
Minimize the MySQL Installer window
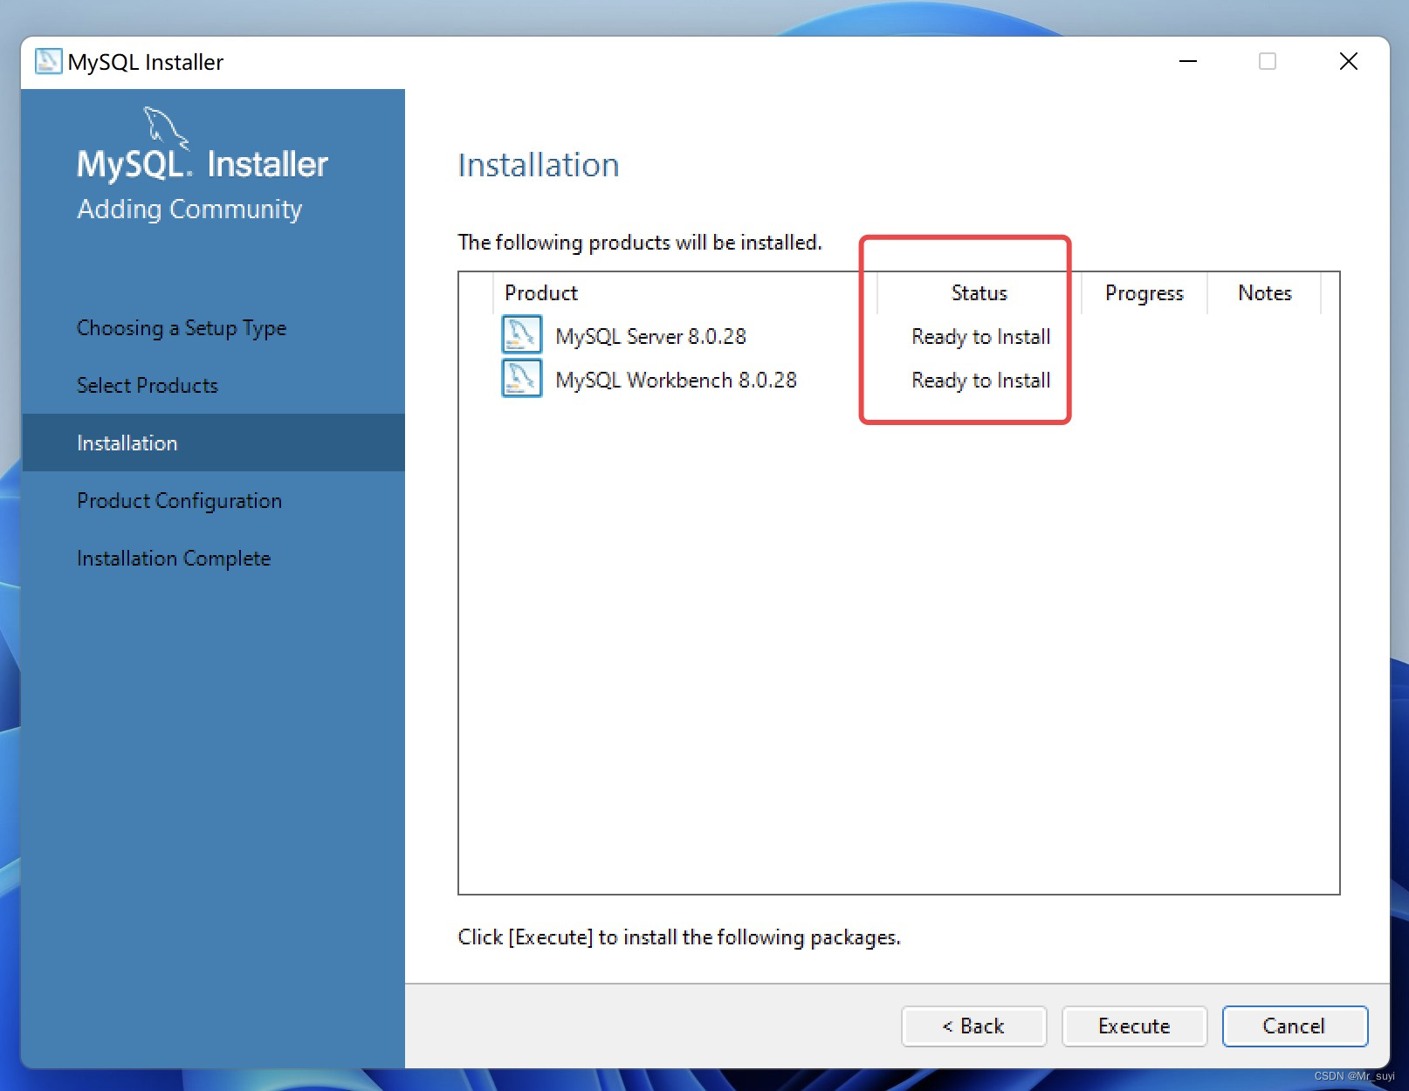coord(1187,61)
